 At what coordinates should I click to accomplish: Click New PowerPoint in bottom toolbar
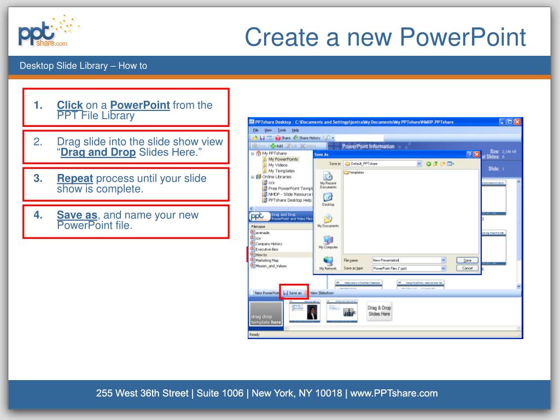265,293
